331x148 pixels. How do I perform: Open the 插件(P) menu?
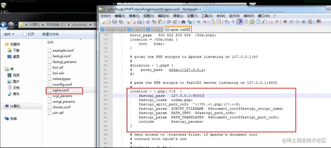click(249, 16)
